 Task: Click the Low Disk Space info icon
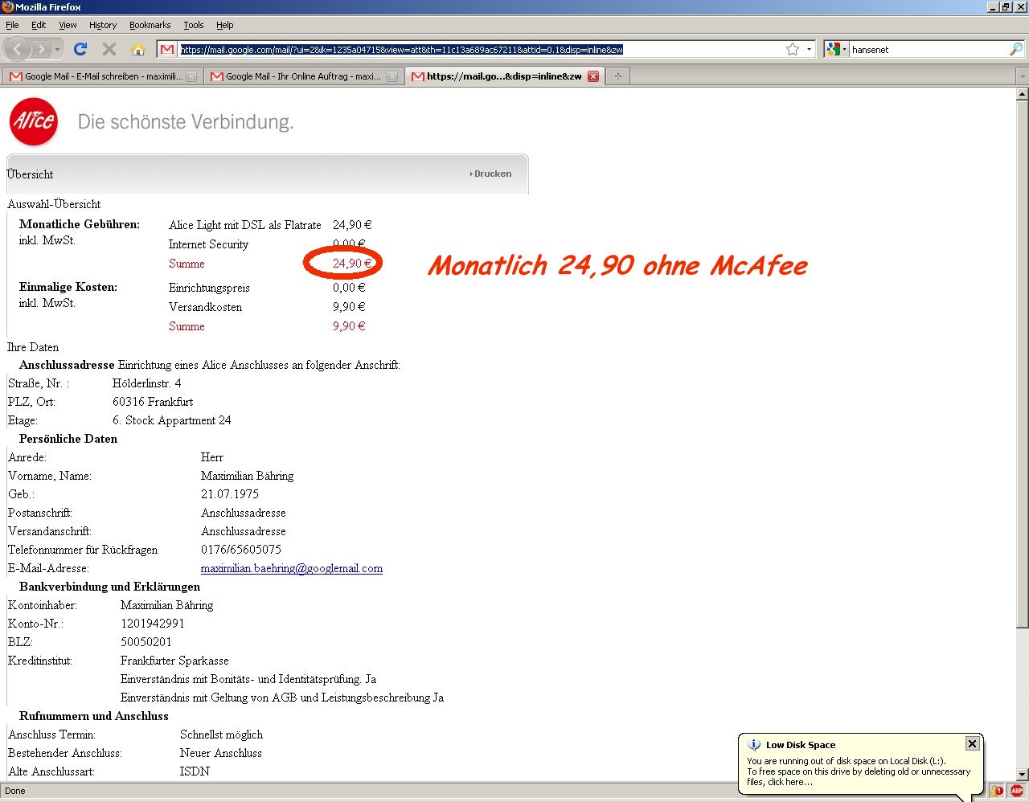754,745
